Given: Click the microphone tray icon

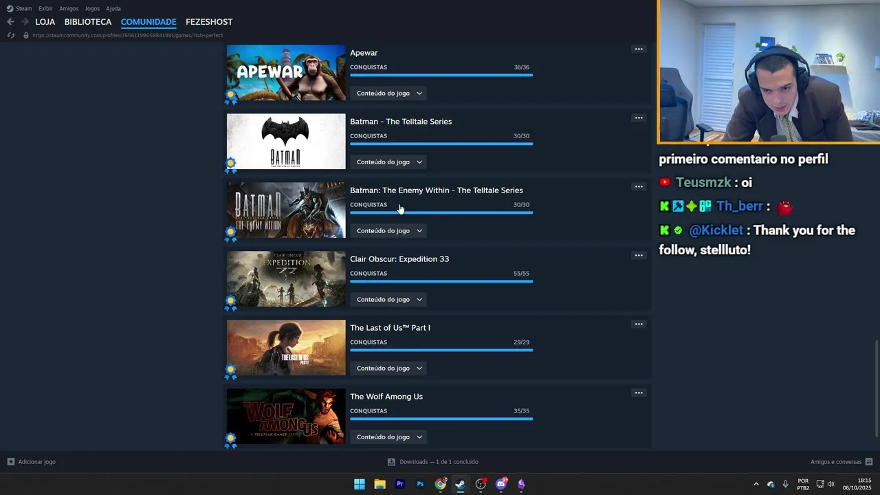Looking at the screenshot, I should click(786, 484).
